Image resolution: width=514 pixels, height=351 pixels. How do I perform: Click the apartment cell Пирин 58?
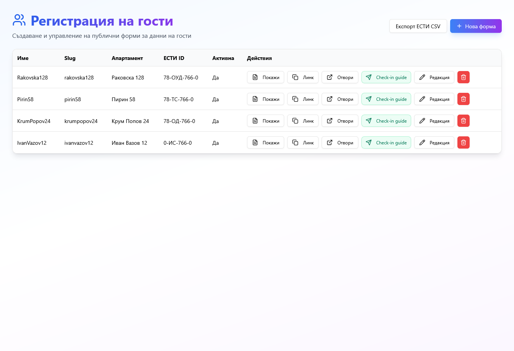[124, 99]
